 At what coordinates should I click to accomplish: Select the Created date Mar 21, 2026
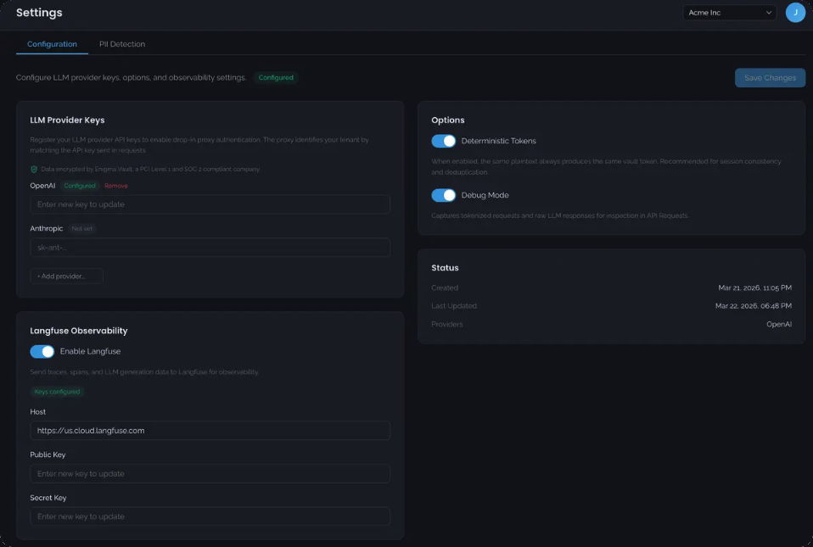click(754, 287)
